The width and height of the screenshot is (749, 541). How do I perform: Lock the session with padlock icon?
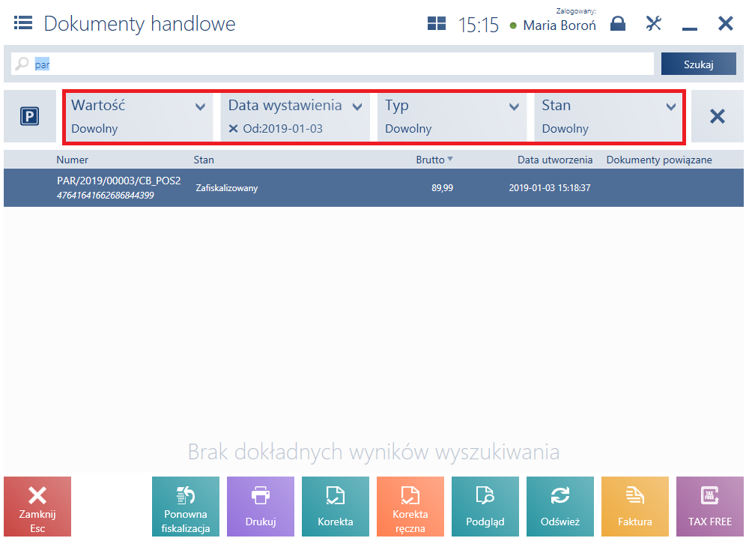pos(618,23)
